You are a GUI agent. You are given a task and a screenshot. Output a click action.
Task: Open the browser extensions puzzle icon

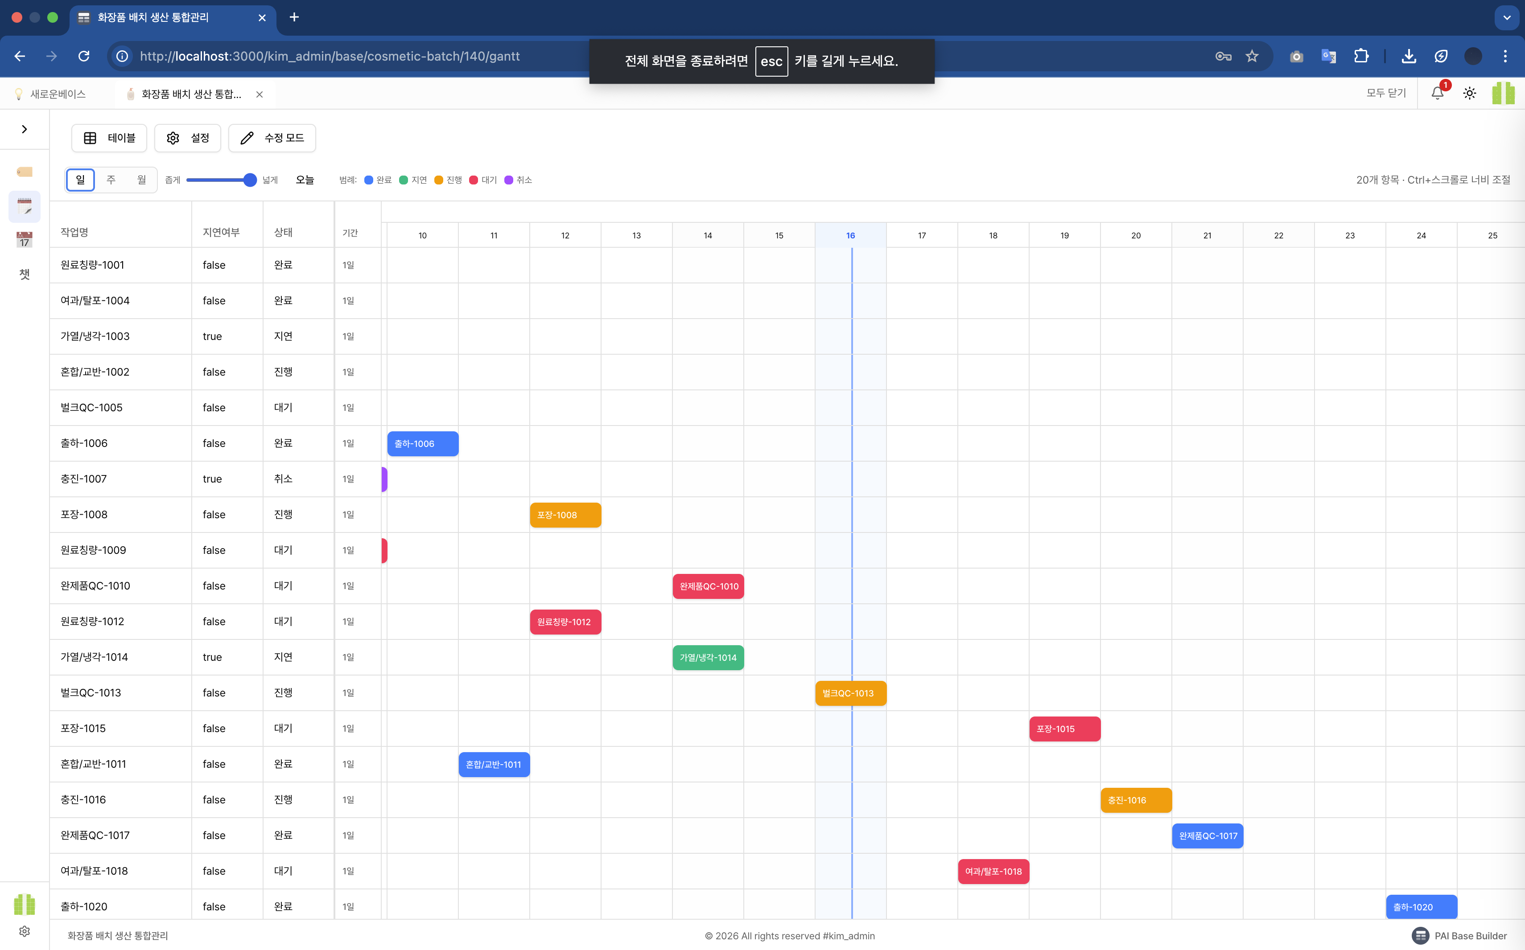1361,56
